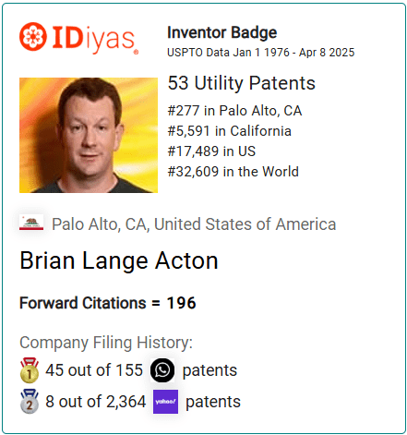Click the IDiyas flower logo icon

click(x=33, y=36)
